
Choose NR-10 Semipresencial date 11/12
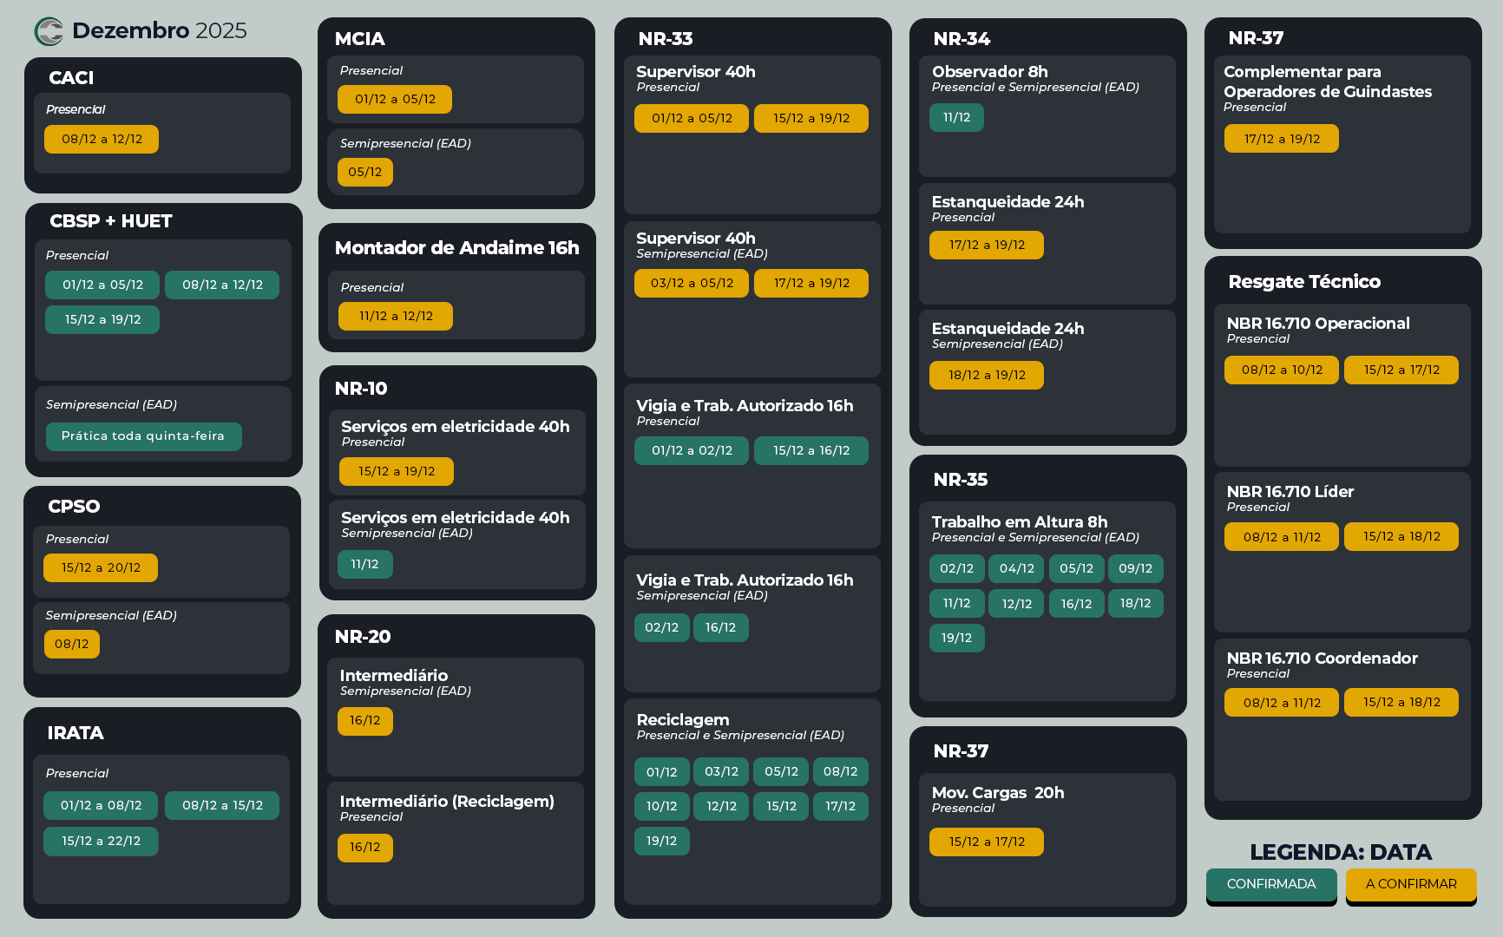[364, 564]
